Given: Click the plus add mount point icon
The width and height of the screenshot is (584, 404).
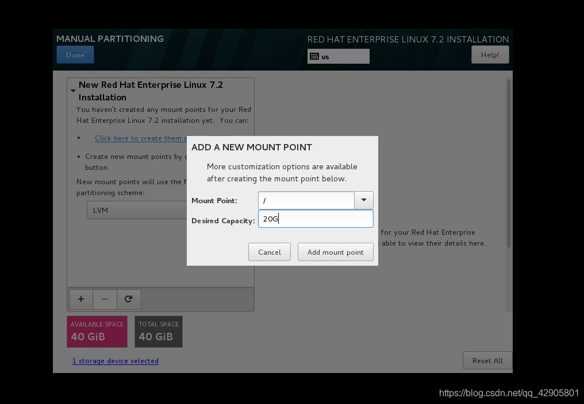Looking at the screenshot, I should click(81, 299).
